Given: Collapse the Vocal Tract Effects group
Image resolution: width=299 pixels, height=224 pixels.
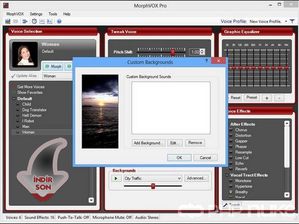Looking at the screenshot, I should (x=227, y=175).
